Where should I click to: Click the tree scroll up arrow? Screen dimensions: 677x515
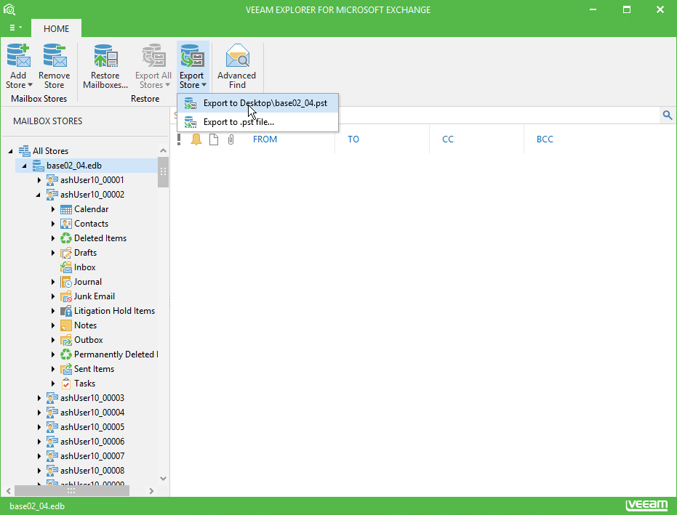coord(163,150)
